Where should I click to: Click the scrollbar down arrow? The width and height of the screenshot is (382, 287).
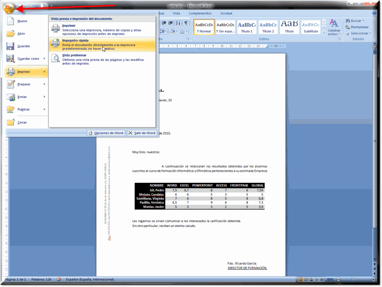point(375,259)
